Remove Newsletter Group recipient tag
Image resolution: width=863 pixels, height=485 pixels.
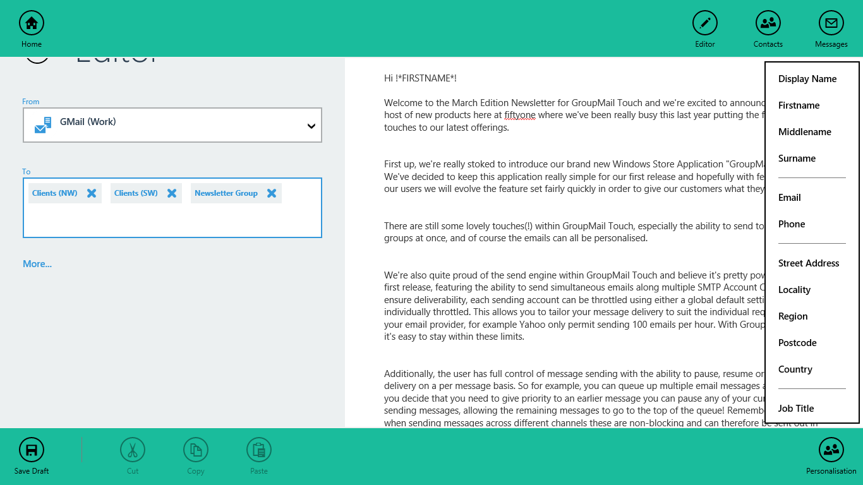click(272, 193)
